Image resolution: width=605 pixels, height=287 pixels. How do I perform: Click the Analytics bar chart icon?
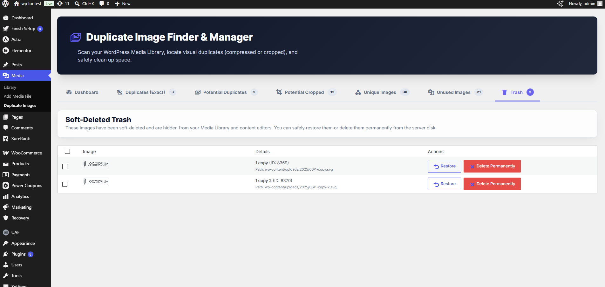tap(6, 196)
